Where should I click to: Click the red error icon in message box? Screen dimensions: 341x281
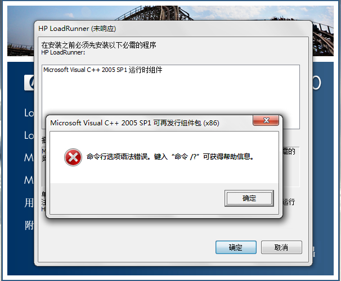point(73,157)
